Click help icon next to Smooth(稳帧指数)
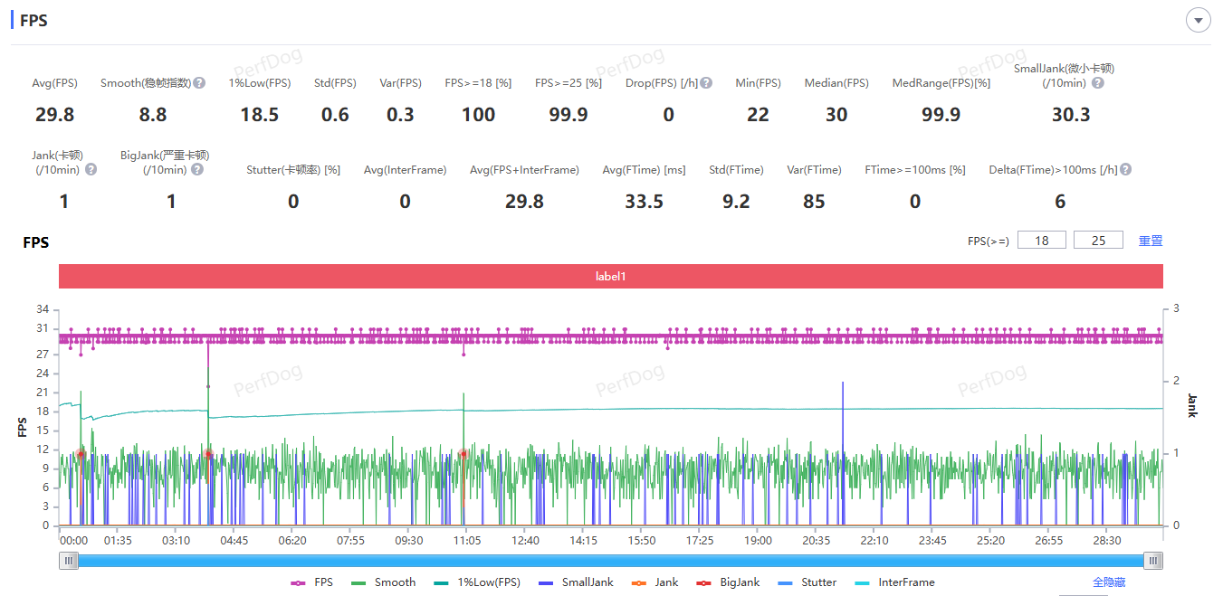 [x=199, y=83]
